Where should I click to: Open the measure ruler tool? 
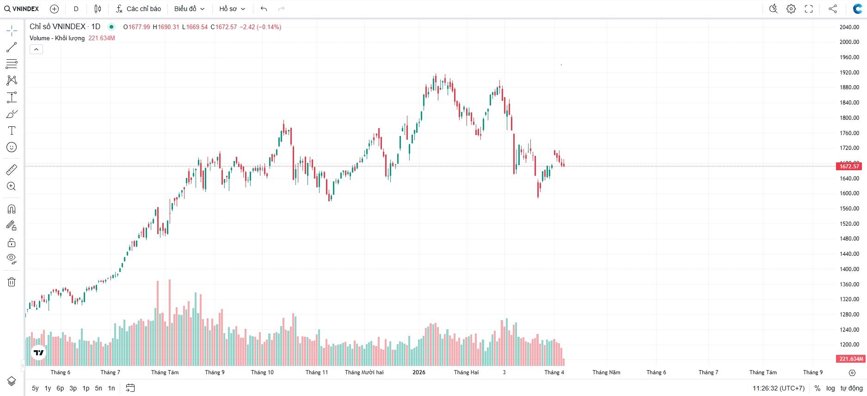[x=12, y=170]
